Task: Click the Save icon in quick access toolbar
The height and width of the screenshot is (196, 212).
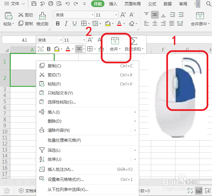Action: coord(34,3)
